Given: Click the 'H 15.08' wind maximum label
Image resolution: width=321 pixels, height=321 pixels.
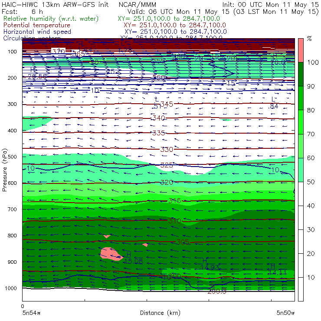Looking at the screenshot, I should tap(133, 258).
